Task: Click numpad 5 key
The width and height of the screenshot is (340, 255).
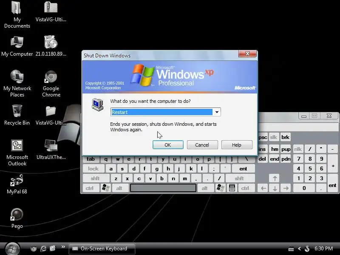Action: click(310, 169)
